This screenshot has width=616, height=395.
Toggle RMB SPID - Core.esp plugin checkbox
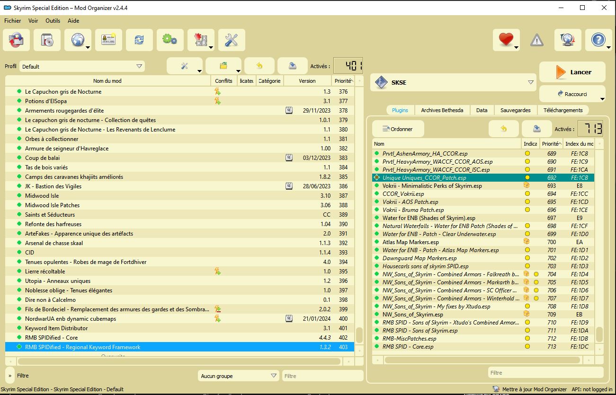click(x=377, y=347)
